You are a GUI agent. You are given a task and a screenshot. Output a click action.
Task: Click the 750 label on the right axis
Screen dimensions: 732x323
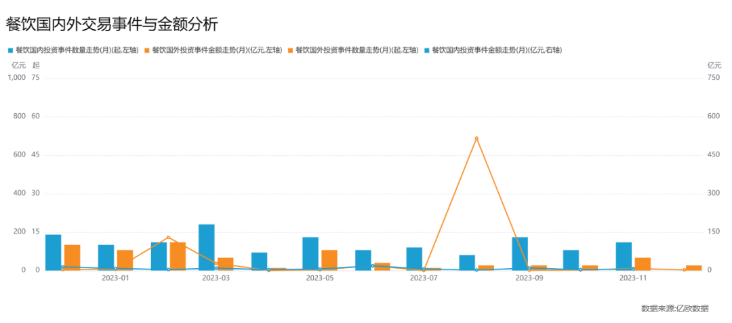click(714, 78)
